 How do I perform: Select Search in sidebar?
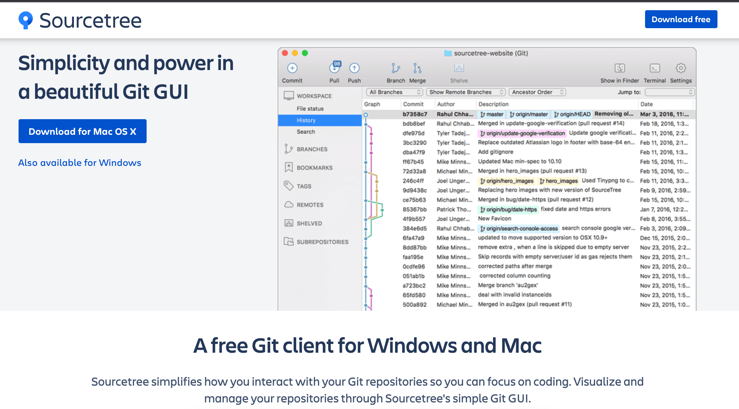tap(306, 132)
